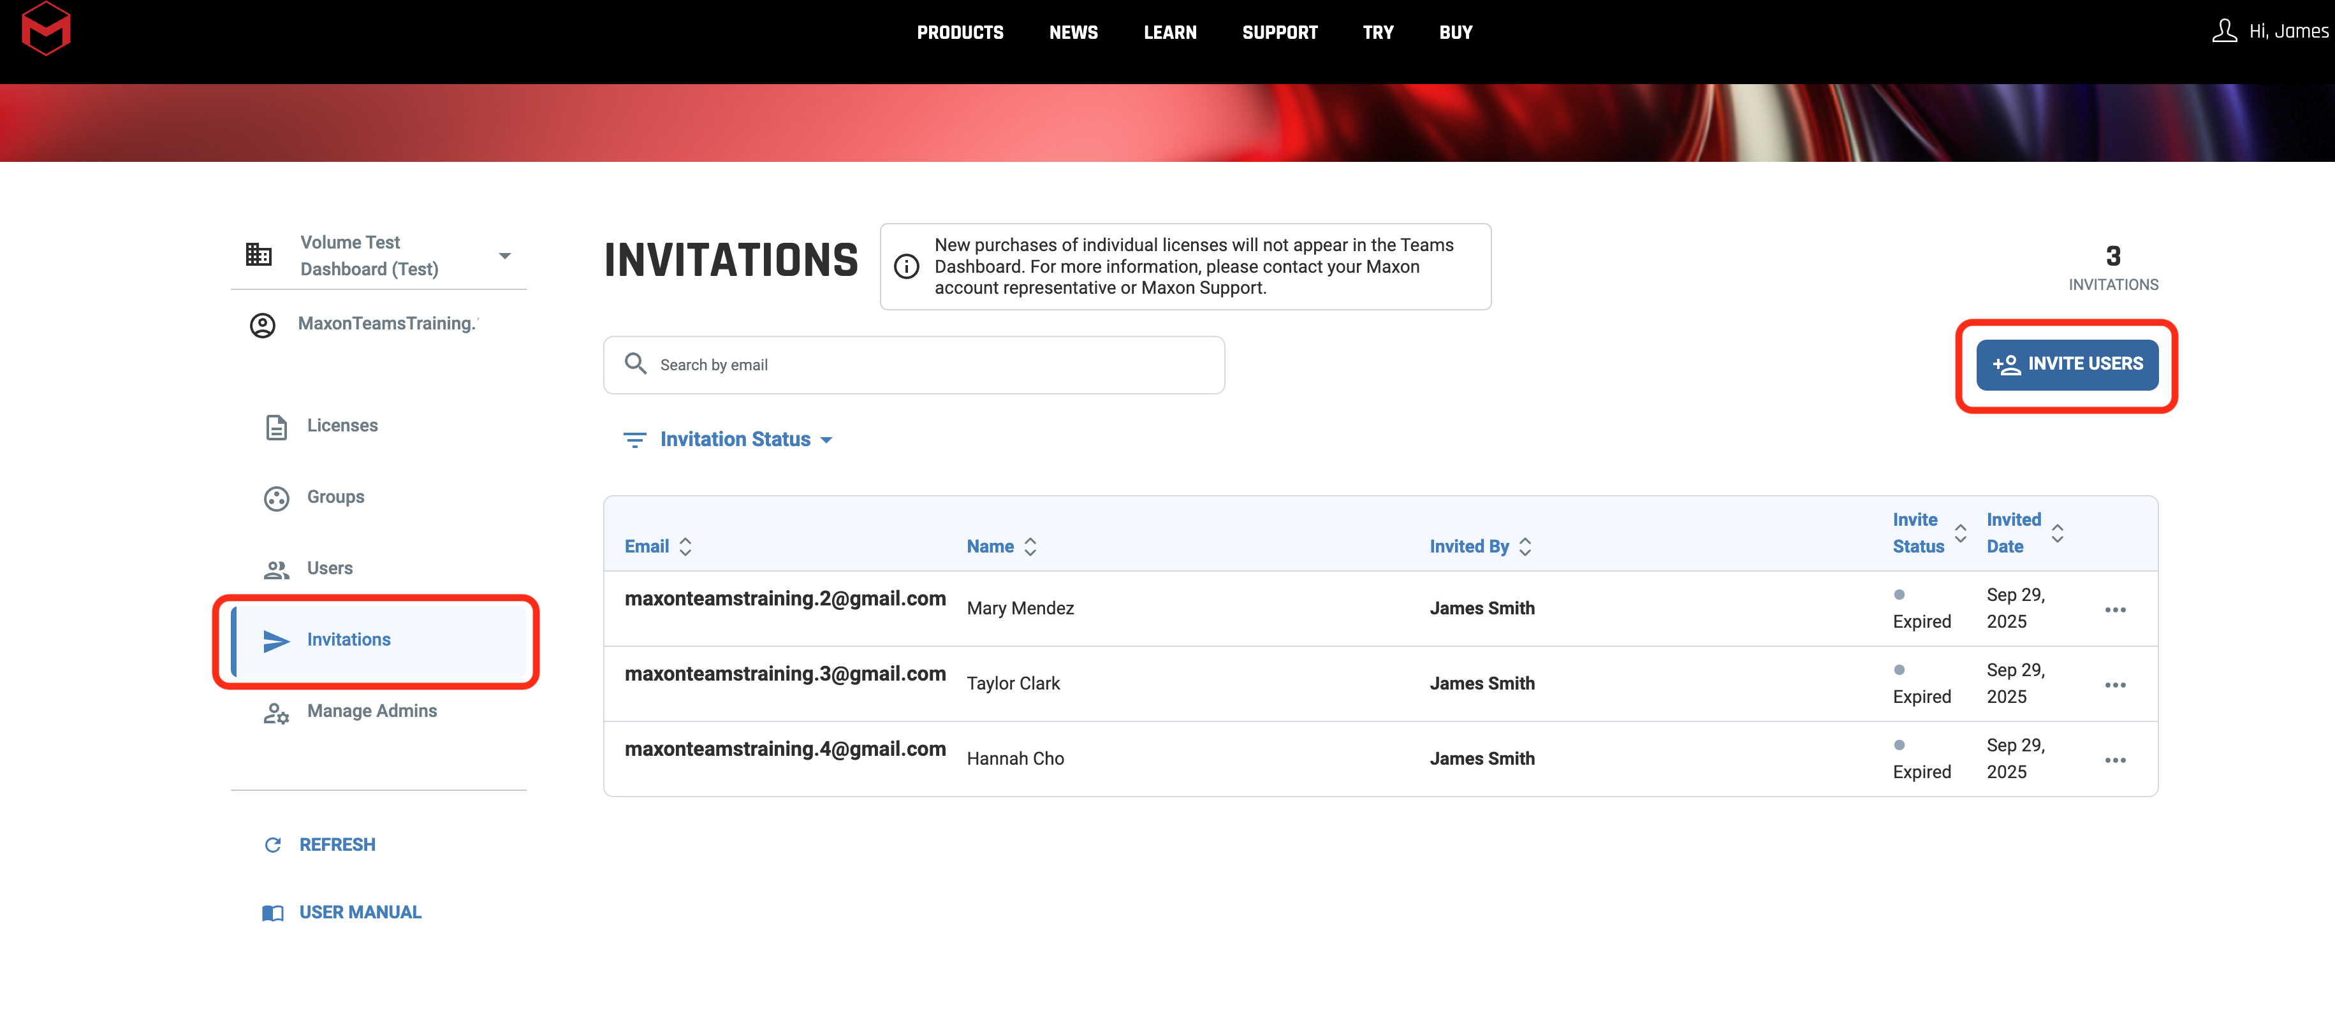The image size is (2335, 1012).
Task: Click James Smith in Mary Mendez row
Action: tap(1482, 609)
